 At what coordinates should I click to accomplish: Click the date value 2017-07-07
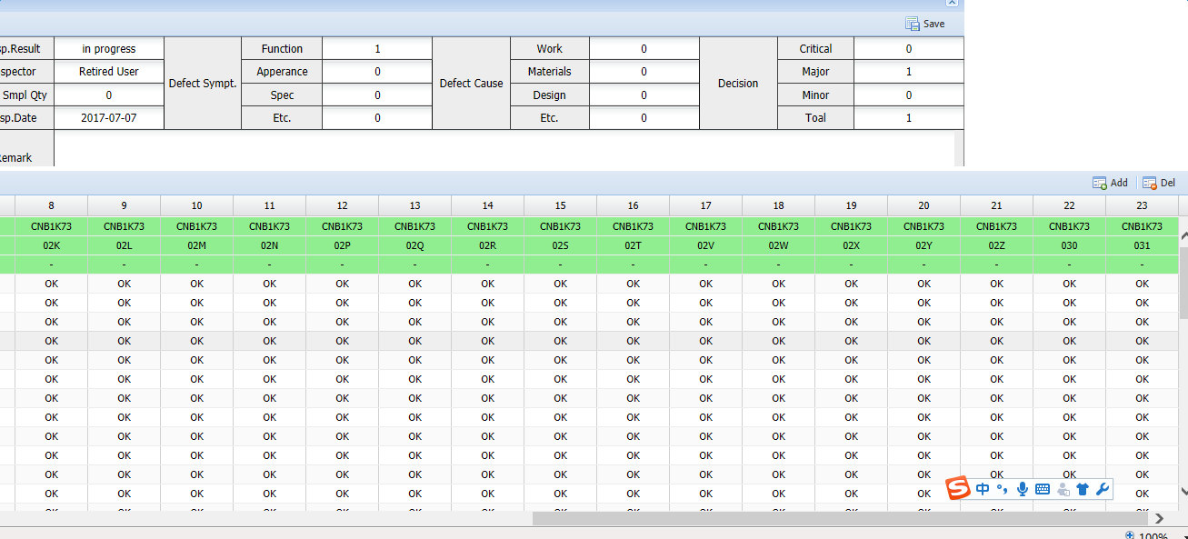[109, 117]
